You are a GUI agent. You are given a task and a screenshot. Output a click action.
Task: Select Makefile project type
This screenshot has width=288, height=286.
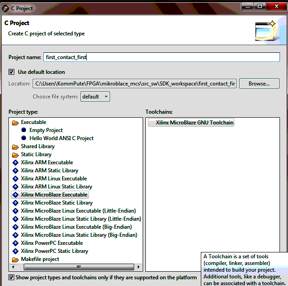click(x=40, y=259)
